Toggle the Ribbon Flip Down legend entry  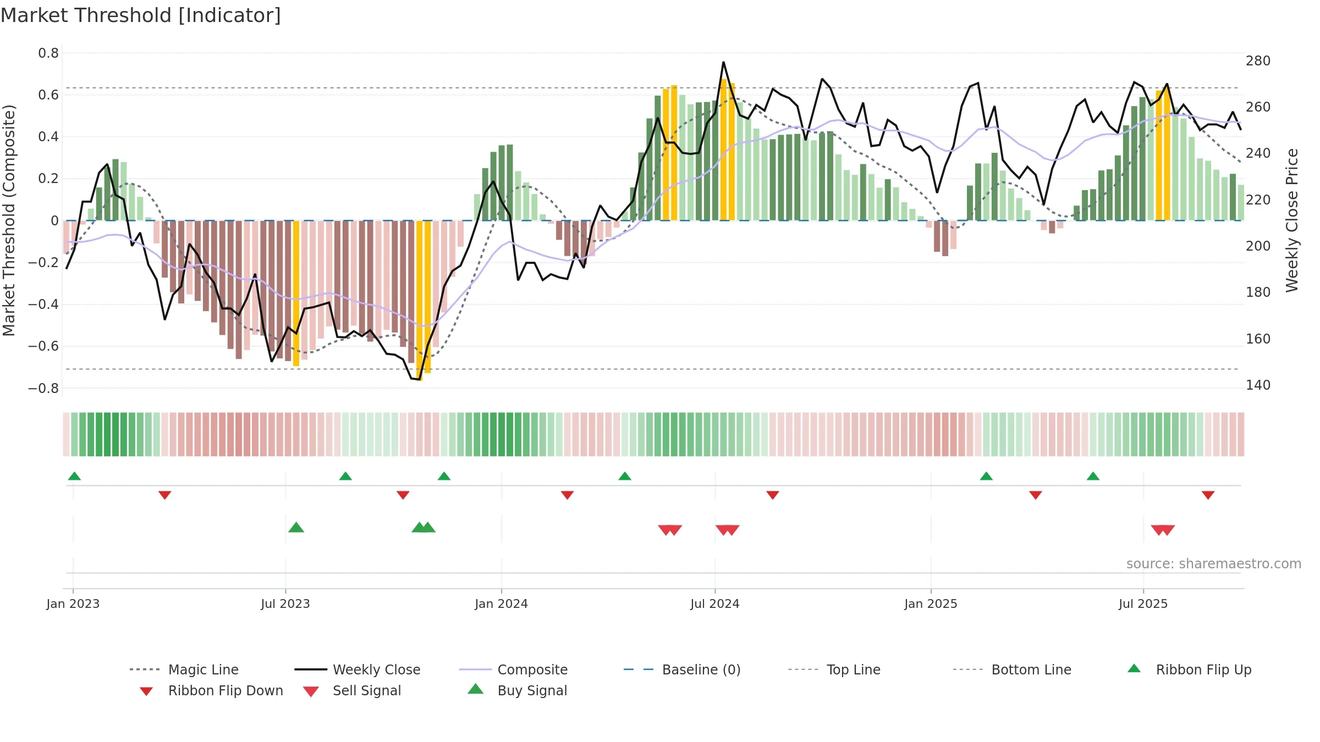(211, 690)
